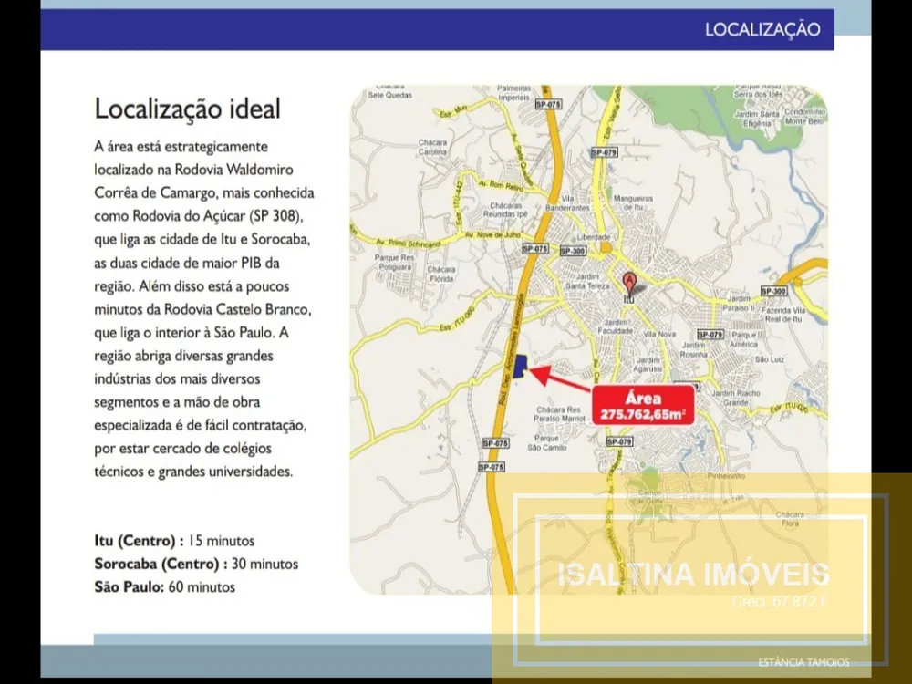Click the 'Sorocaba (Centro) : 30 minutos' line
This screenshot has height=684, width=912.
coord(196,564)
